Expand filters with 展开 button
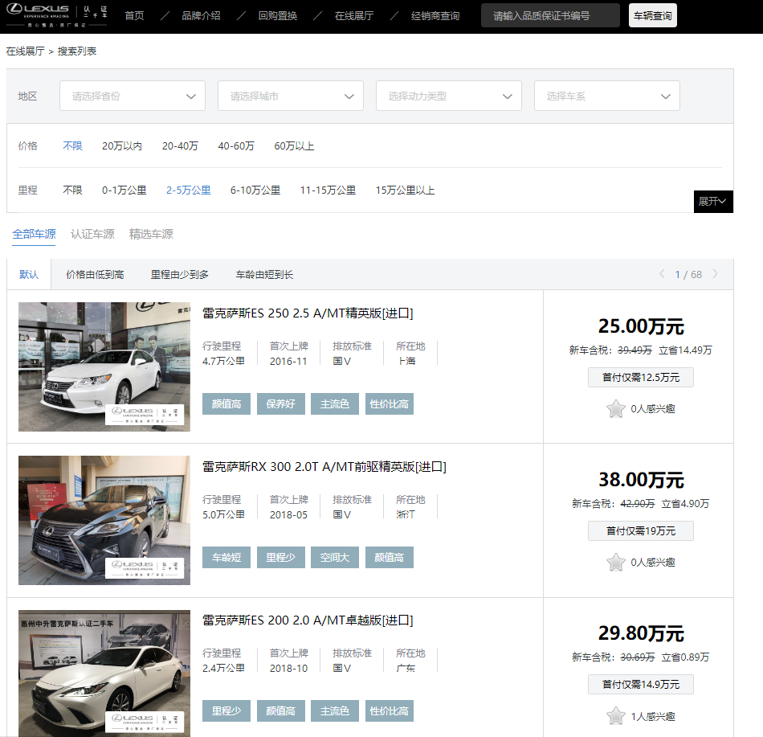The height and width of the screenshot is (737, 763). [713, 202]
